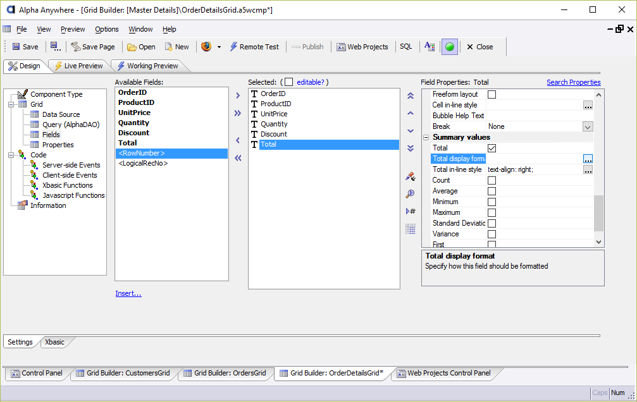
Task: Click the magic wand field tool icon
Action: point(411,176)
